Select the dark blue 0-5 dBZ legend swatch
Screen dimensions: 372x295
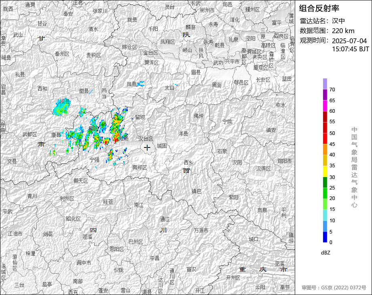tap(325, 237)
